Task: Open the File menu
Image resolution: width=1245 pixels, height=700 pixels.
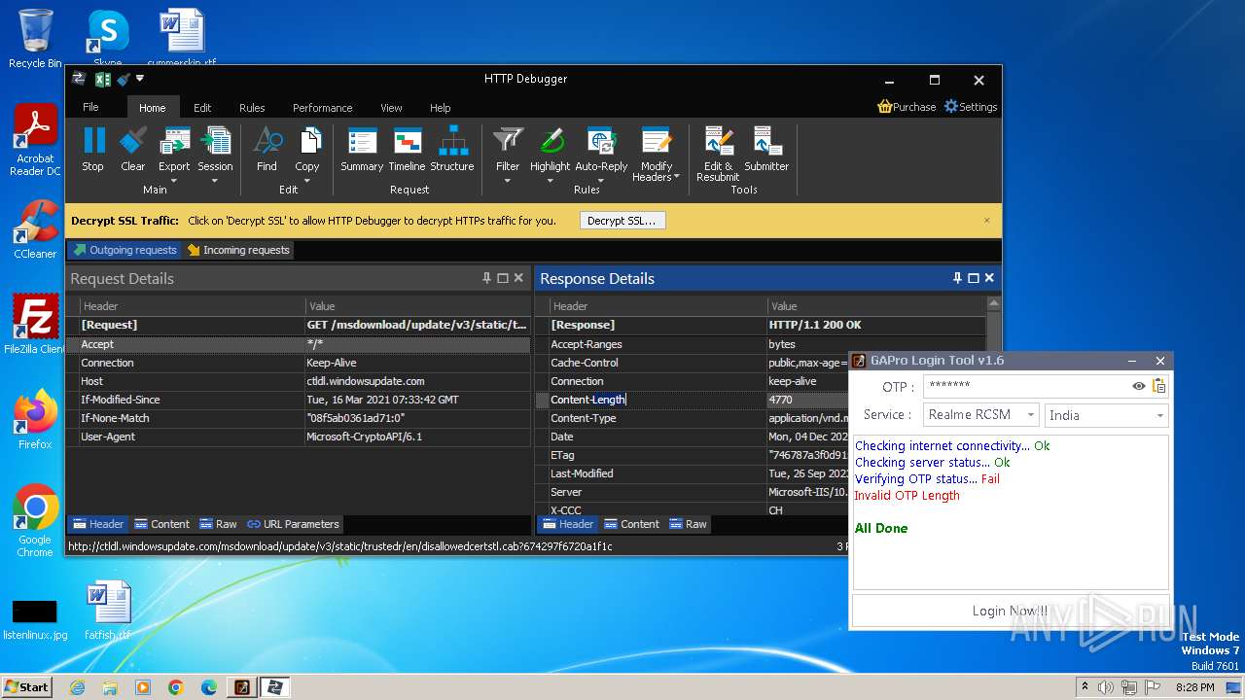Action: coord(90,107)
